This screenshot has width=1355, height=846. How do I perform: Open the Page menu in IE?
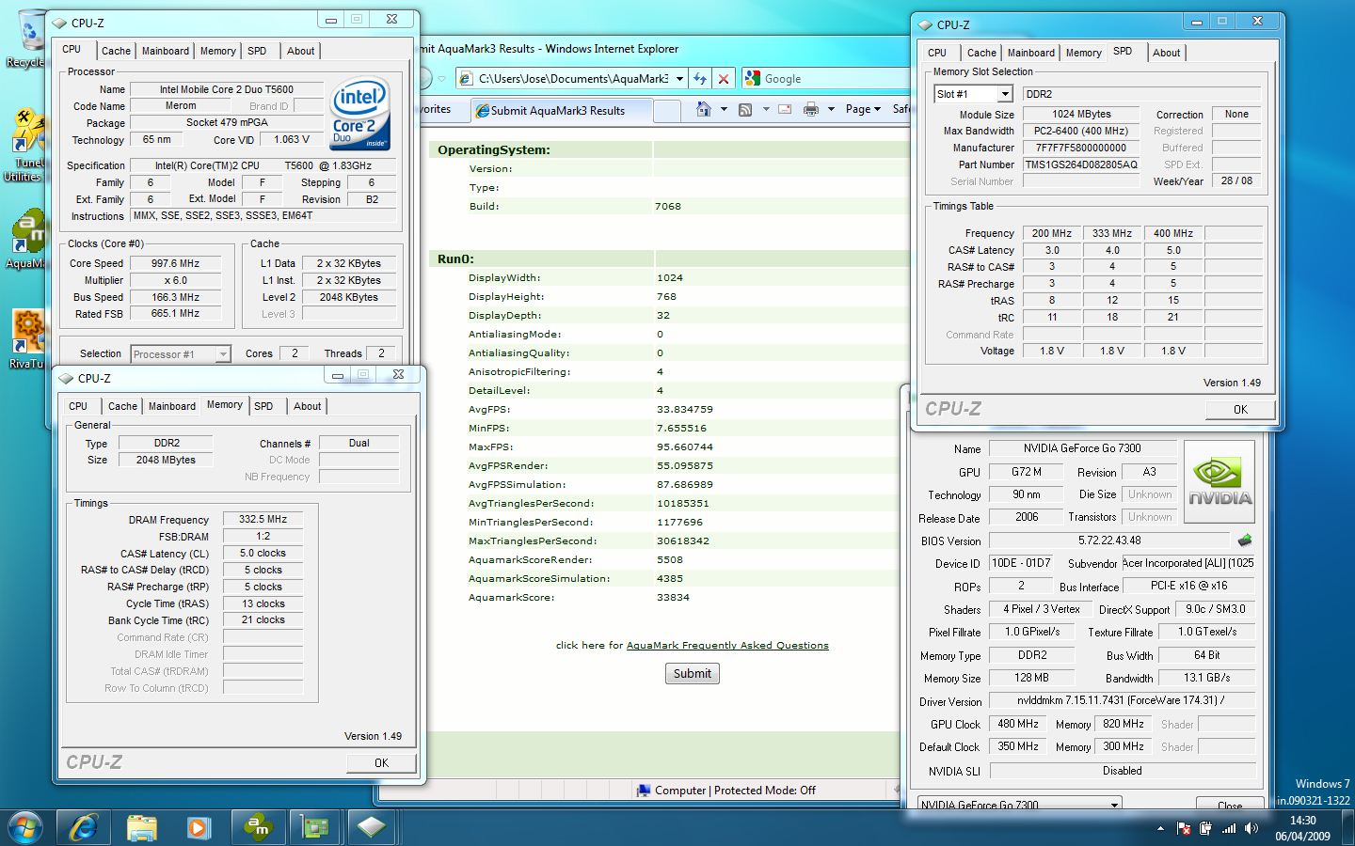click(863, 110)
